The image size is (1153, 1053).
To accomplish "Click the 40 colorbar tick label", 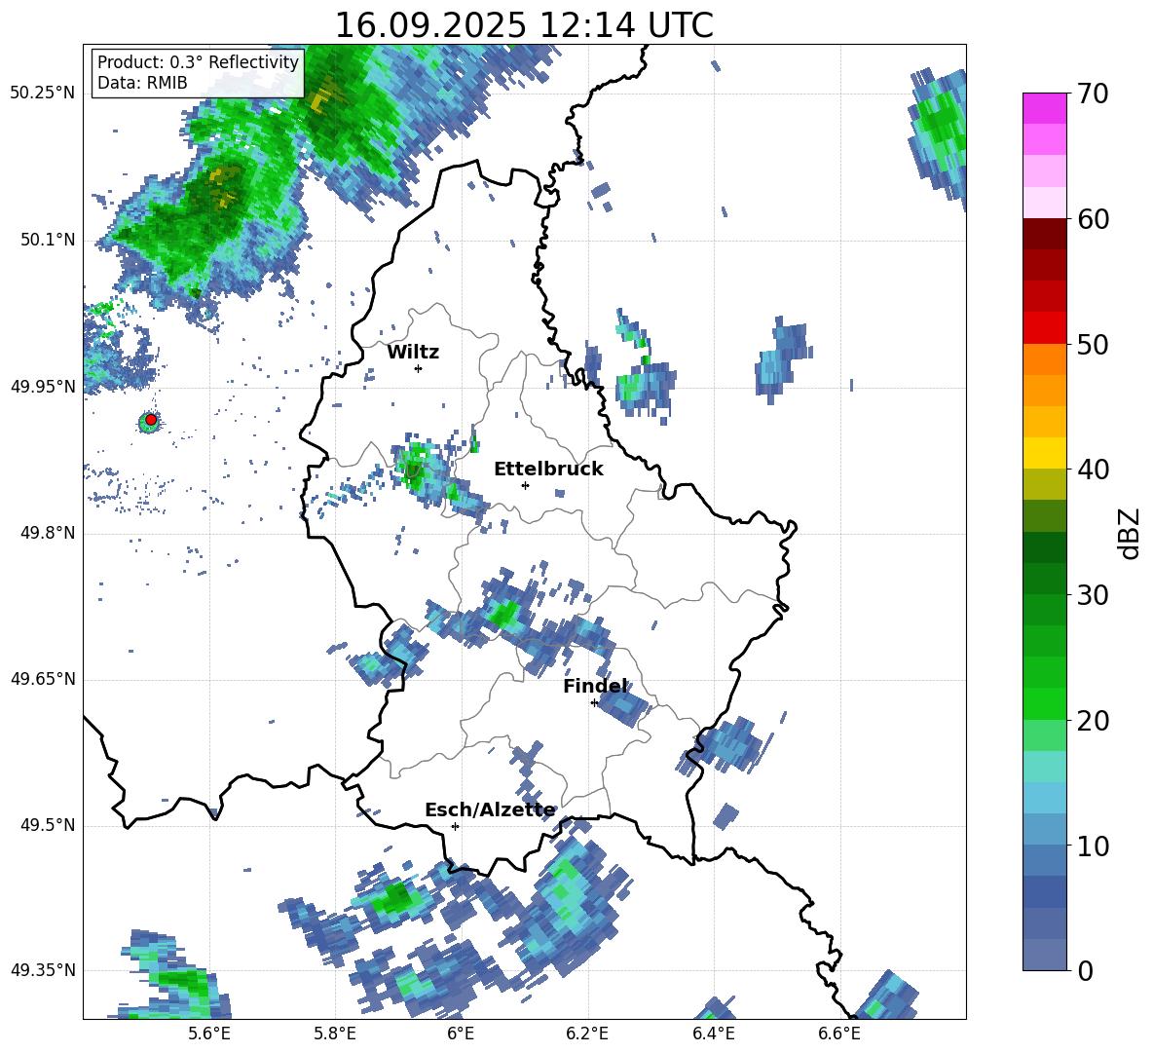I will click(1093, 470).
